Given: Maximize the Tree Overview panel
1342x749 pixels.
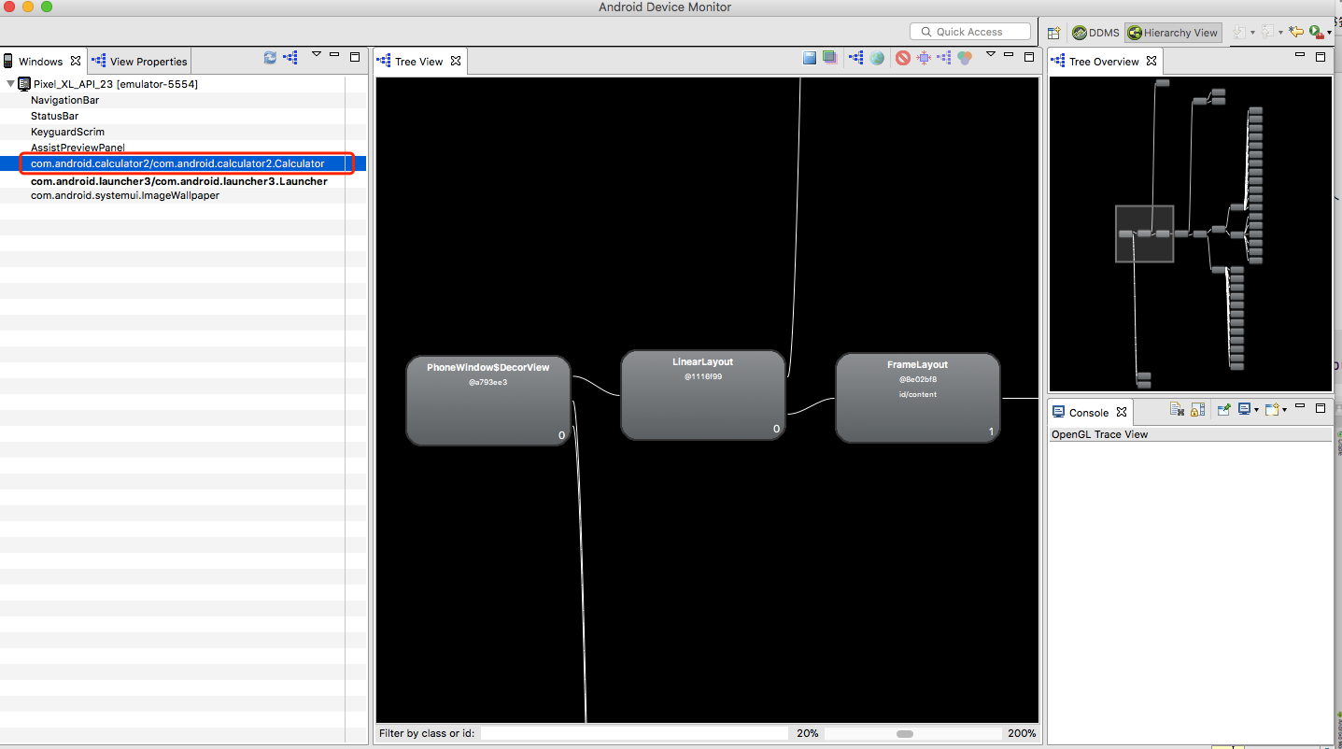Looking at the screenshot, I should point(1321,57).
